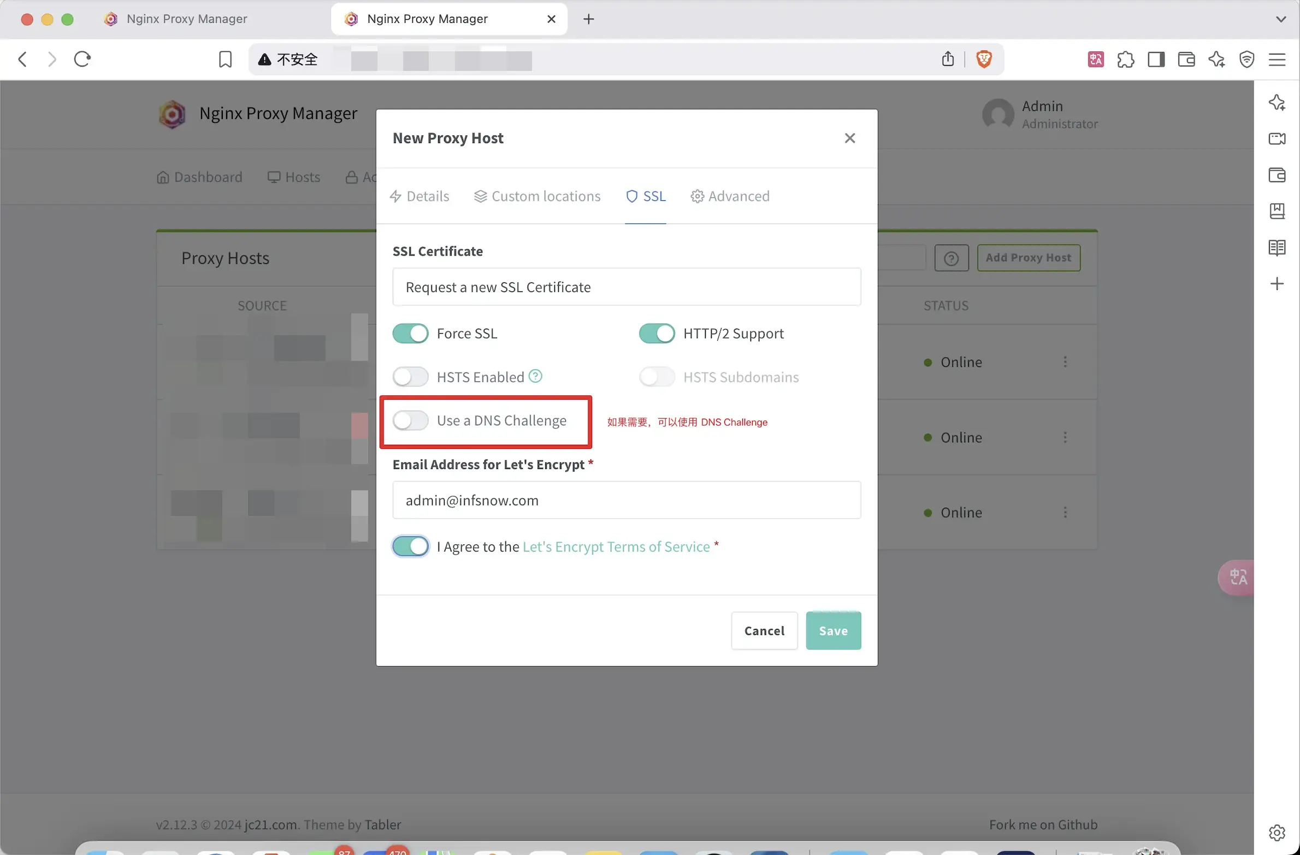Click the Let's Encrypt email address field

coord(627,500)
